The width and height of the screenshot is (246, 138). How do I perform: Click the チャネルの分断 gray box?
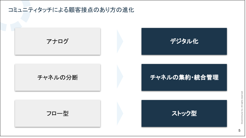tap(58, 77)
